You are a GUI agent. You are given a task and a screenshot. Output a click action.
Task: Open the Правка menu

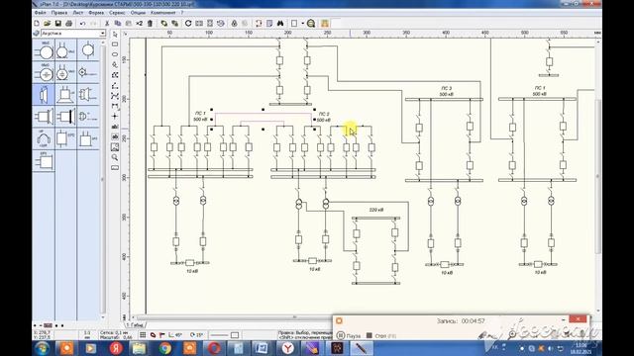pos(59,13)
